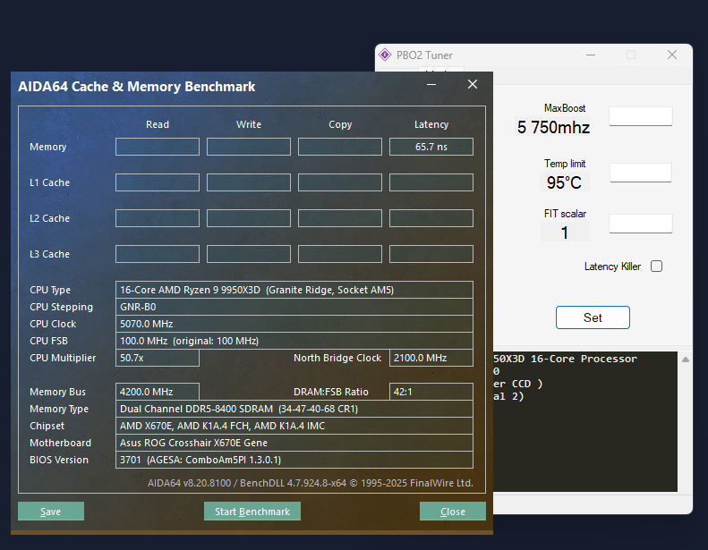The width and height of the screenshot is (708, 550).
Task: Click the Write column header
Action: 248,124
